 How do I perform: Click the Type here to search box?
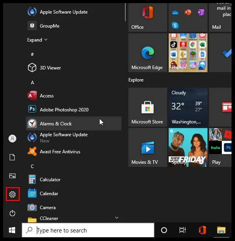pos(88,230)
